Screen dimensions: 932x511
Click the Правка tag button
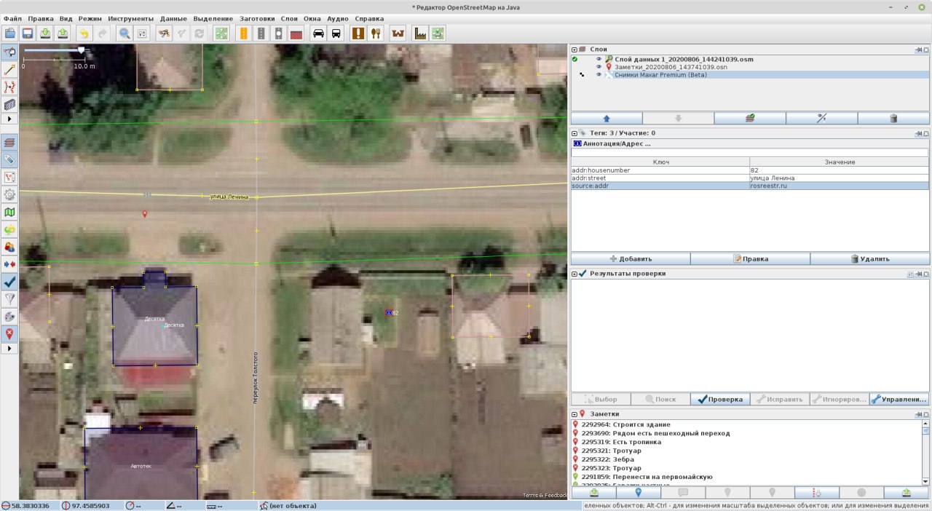click(750, 258)
